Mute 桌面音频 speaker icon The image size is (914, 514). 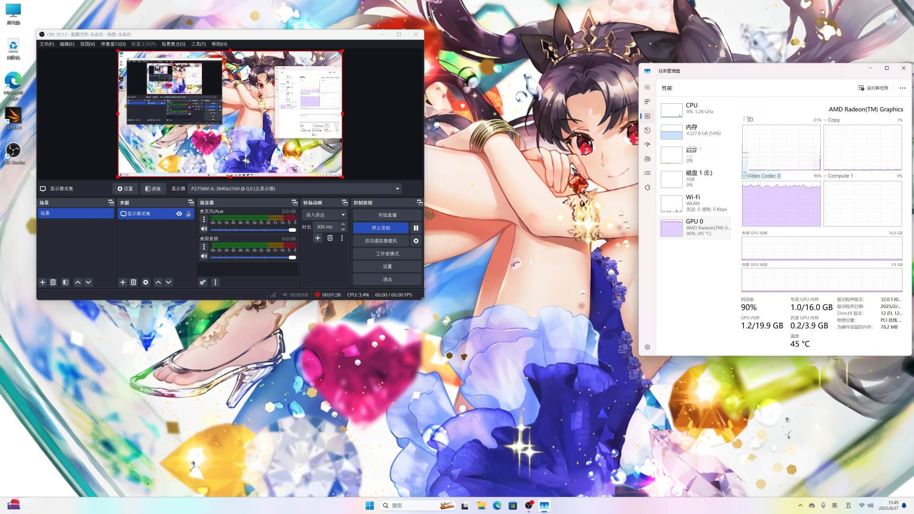pyautogui.click(x=204, y=256)
